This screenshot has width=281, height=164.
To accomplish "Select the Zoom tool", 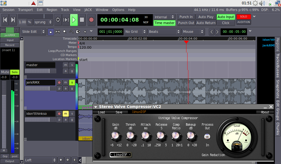I will point(64,31).
